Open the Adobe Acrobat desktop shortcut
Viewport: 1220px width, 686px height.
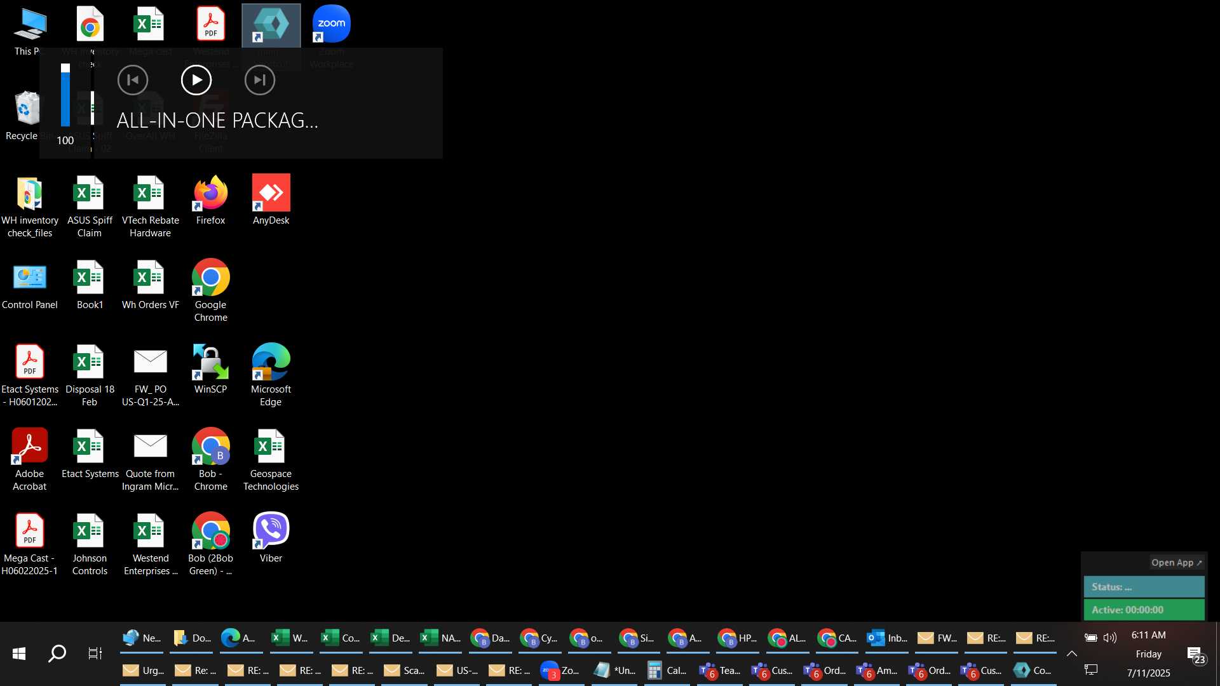pos(30,460)
